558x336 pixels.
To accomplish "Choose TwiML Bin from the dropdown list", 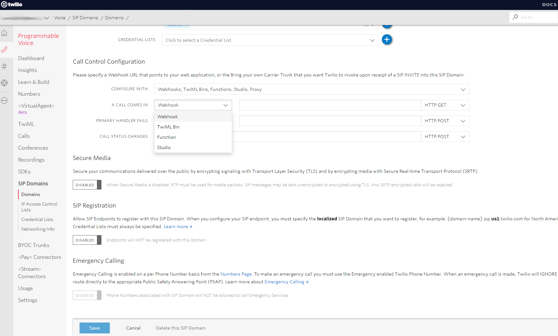I will point(168,127).
